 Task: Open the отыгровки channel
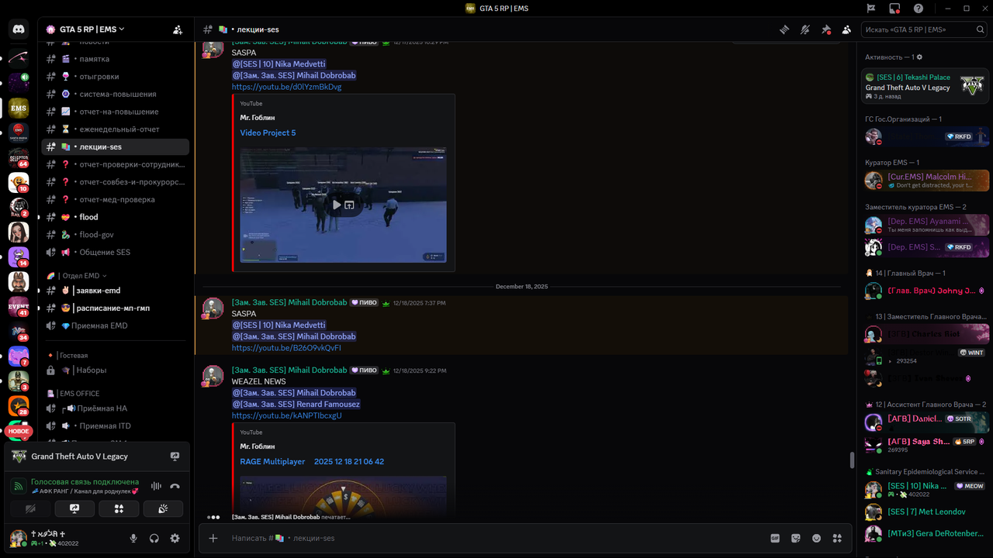click(115, 76)
